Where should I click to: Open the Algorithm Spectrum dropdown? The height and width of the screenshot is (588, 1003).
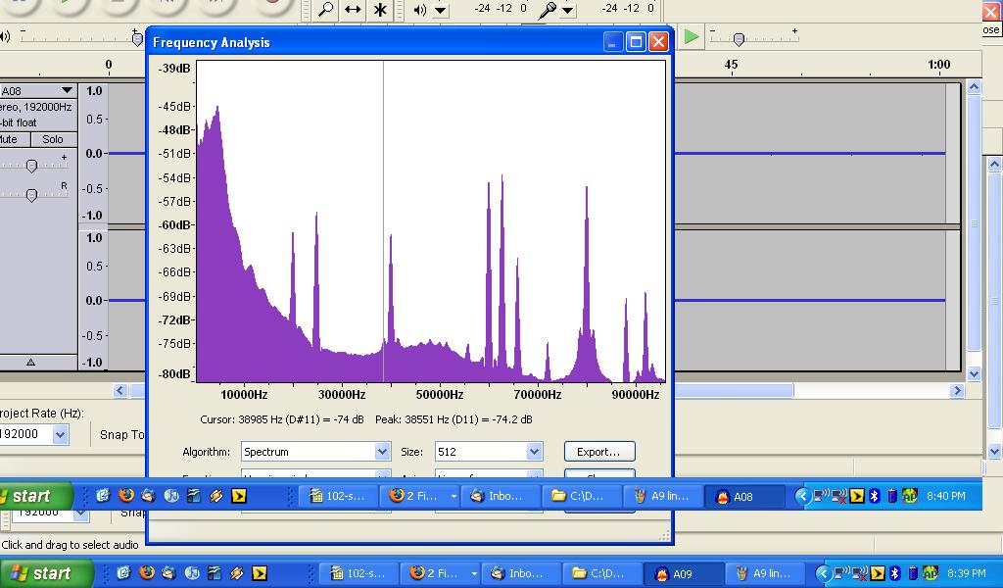[x=382, y=452]
